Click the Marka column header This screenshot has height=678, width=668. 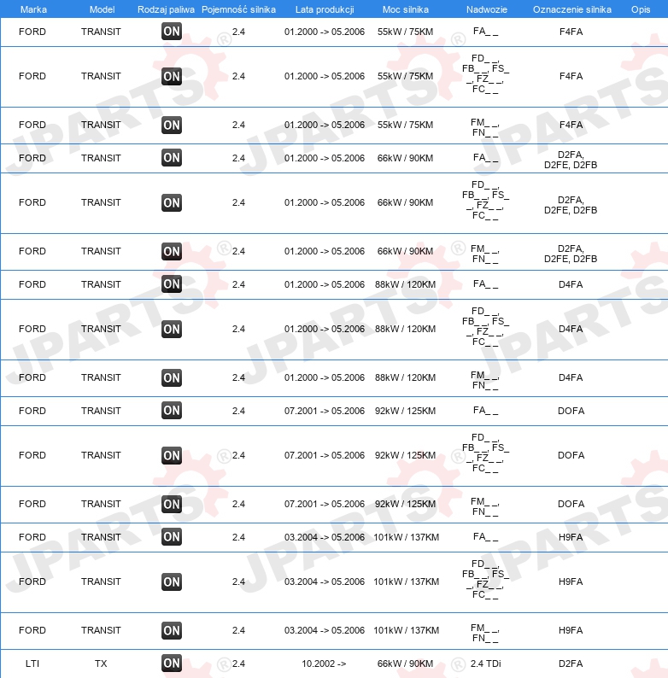[34, 9]
